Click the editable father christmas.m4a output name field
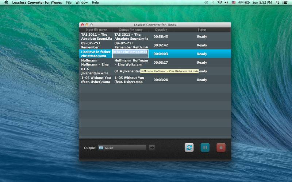This screenshot has height=182, width=292. (x=130, y=54)
